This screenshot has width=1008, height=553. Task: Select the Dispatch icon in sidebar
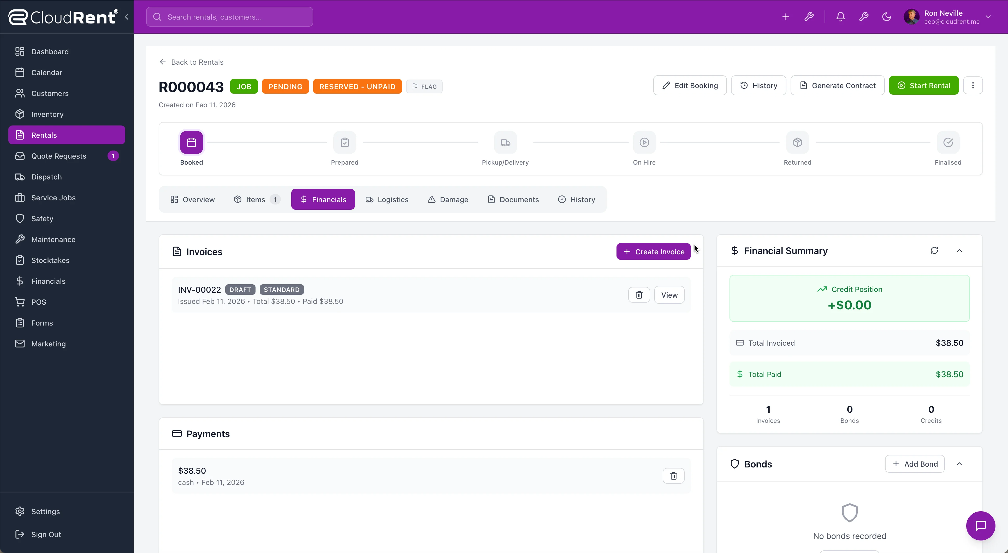(20, 177)
